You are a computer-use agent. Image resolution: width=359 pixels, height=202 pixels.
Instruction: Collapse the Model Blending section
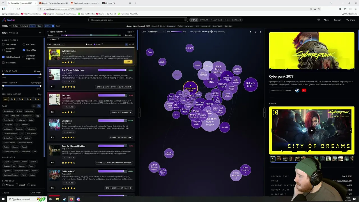click(x=48, y=32)
